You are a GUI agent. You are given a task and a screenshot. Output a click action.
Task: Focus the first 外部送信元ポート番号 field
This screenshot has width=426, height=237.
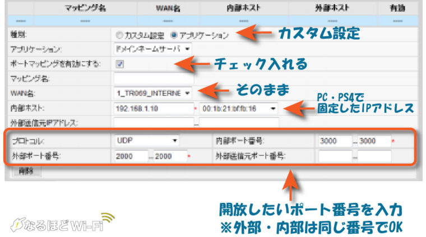tap(335, 157)
